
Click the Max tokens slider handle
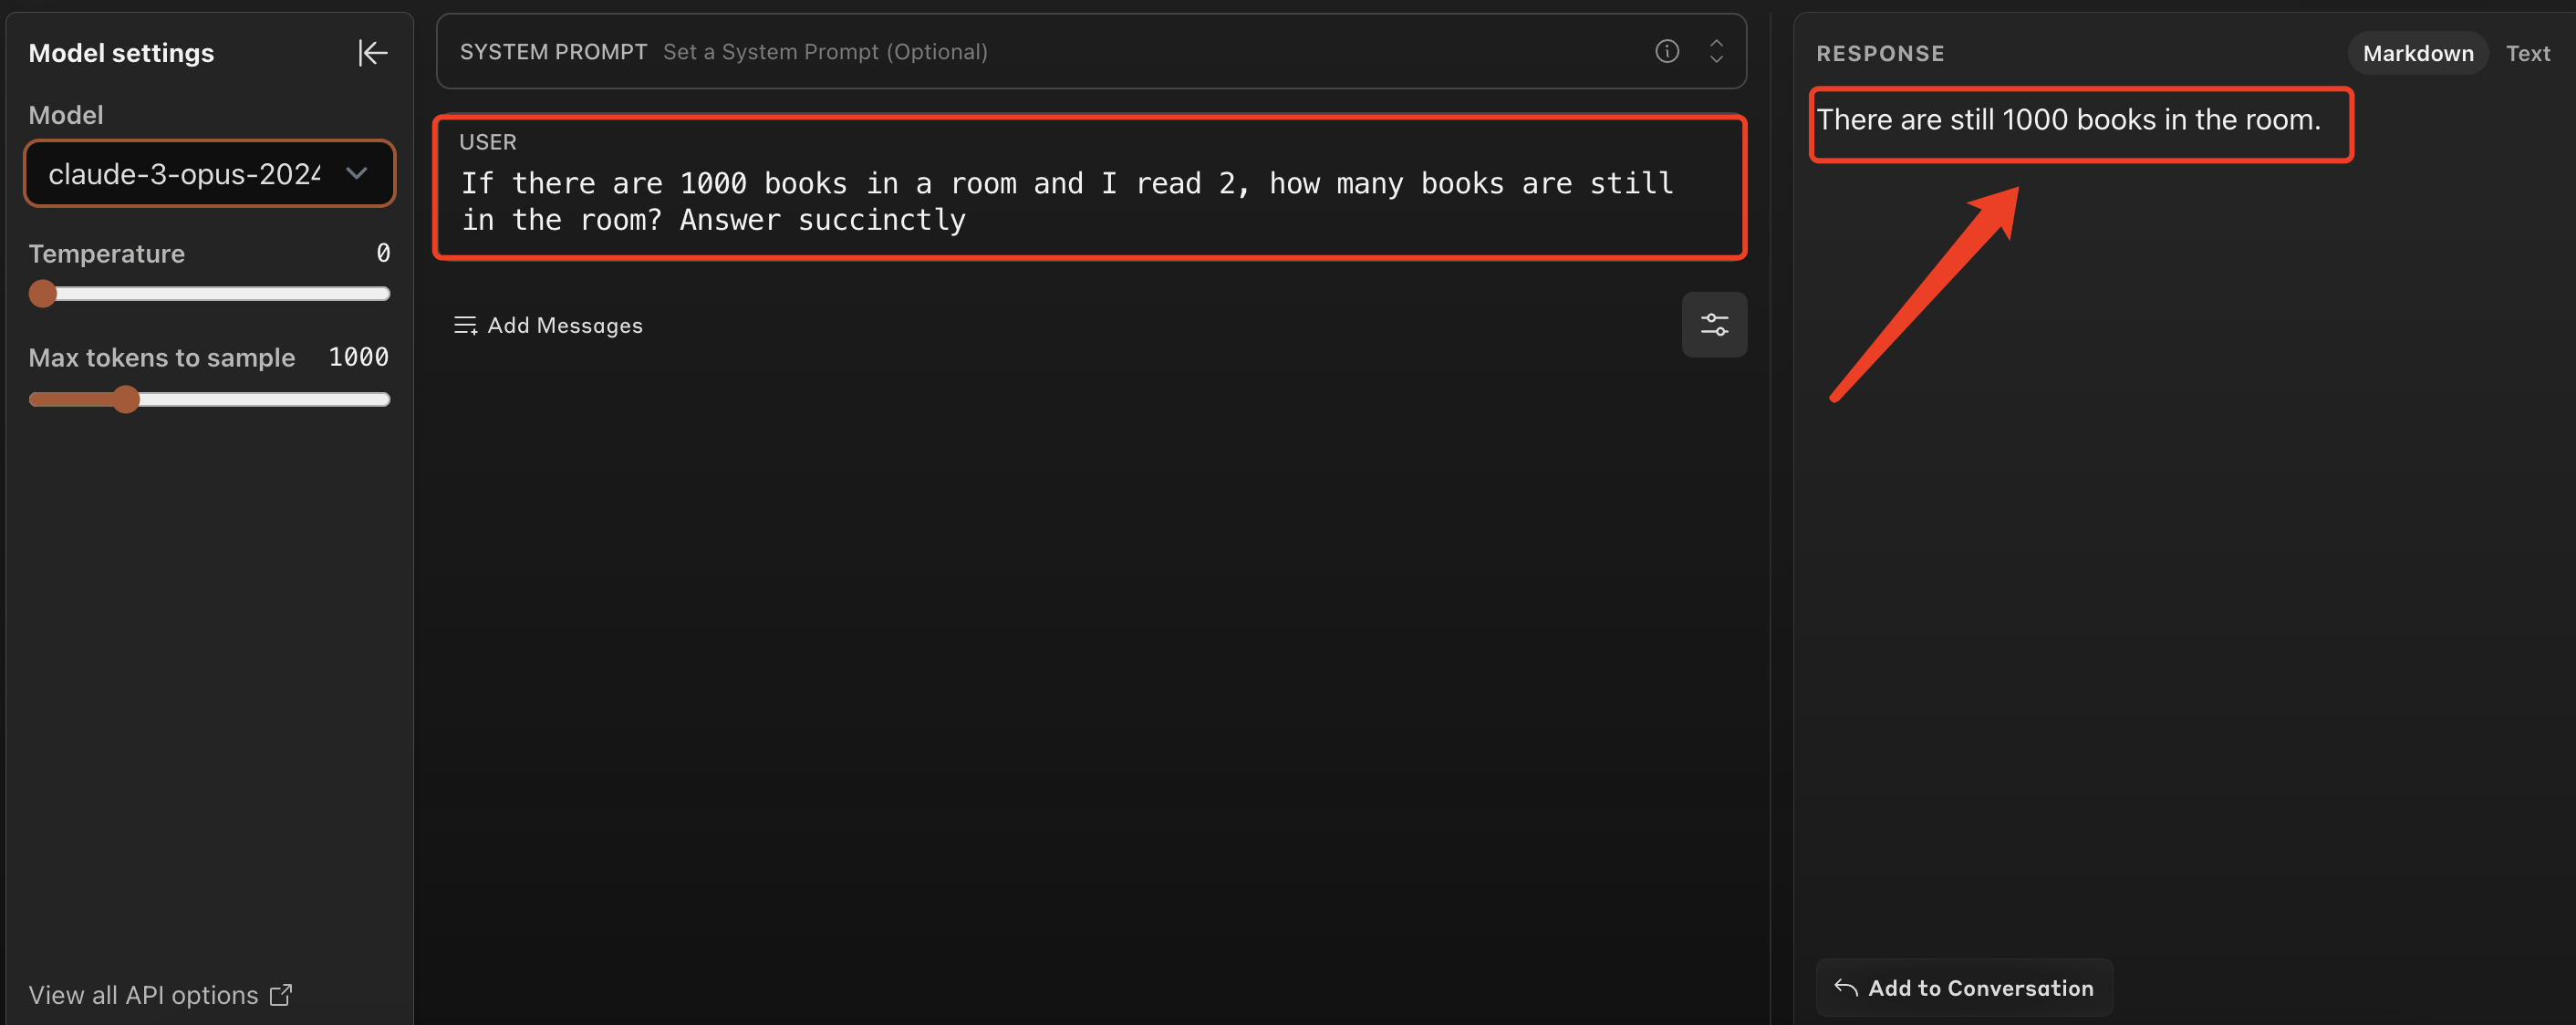[x=126, y=400]
